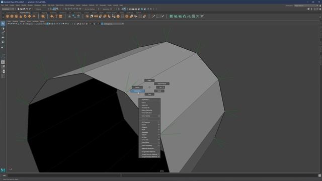Viewport: 322px width, 181px height.
Task: Choose Face in the marking menu
Action: (149, 94)
